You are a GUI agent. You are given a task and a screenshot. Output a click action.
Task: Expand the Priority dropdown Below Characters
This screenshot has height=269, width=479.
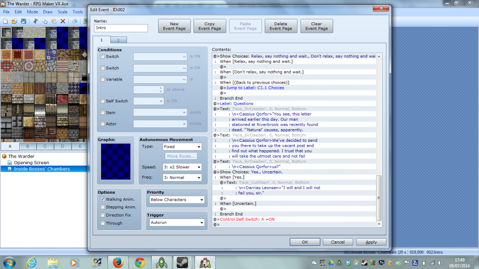[x=177, y=200]
